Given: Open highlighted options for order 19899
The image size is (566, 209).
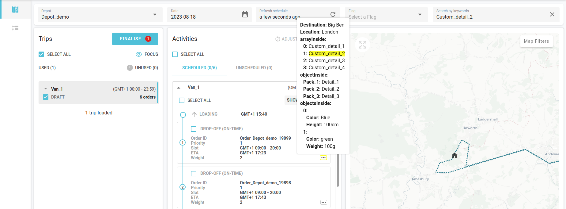Looking at the screenshot, I should coord(323,158).
